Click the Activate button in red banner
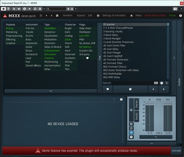This screenshot has width=184, height=157. coord(176,151)
